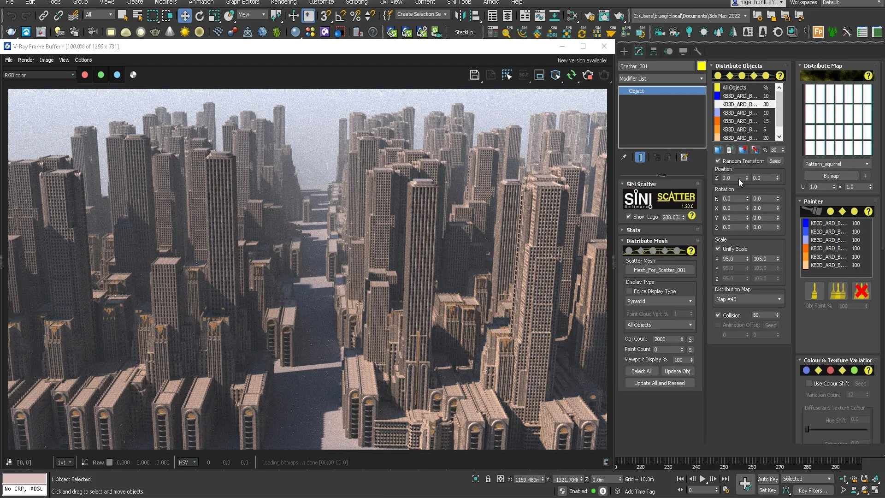Open the RGB color channel dropdown
The image size is (885, 498).
(x=39, y=75)
